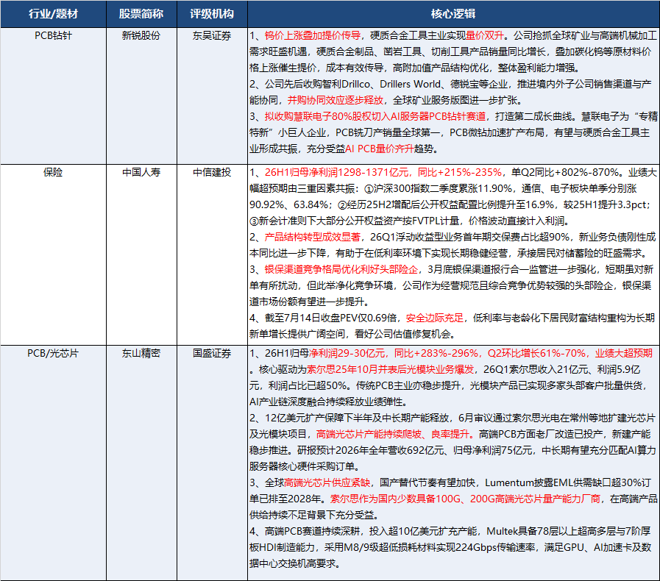
Task: Click the line starting 2、12亿美元扩产保障
Action: click(453, 418)
